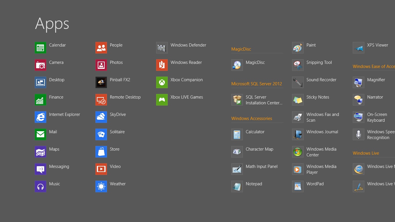395x222 pixels.
Task: Open Windows Journal icon
Action: [298, 134]
